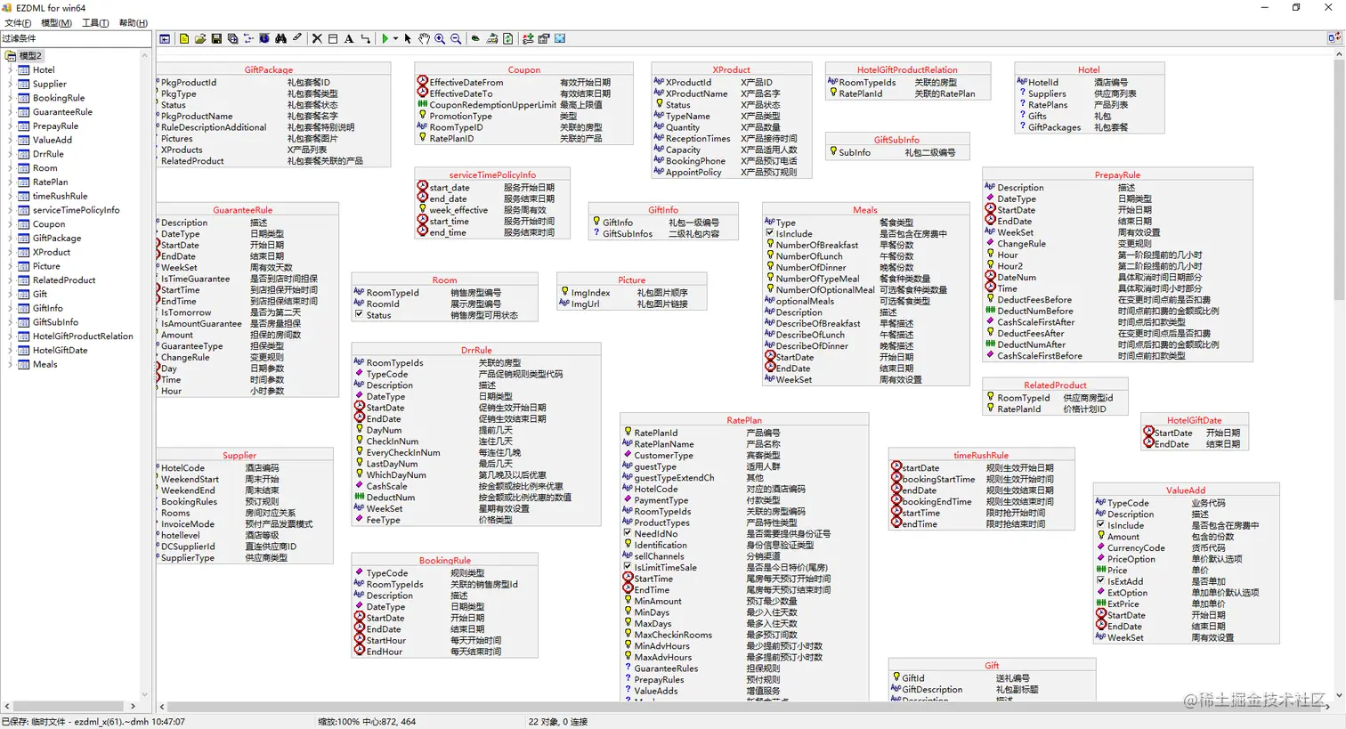Toggle Status checkbox in Room table

(359, 314)
